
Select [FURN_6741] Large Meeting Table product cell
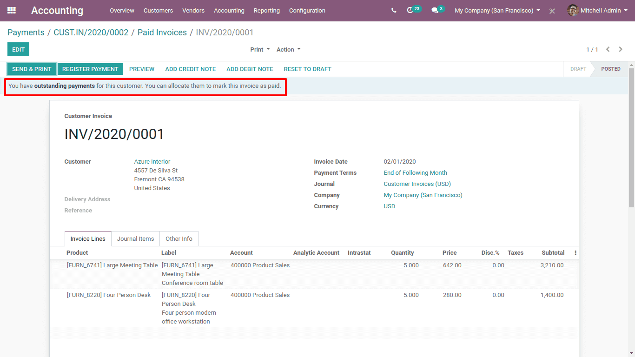(112, 265)
